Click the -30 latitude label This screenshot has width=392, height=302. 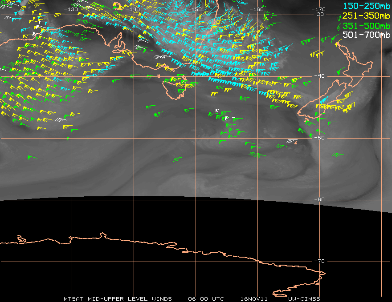click(x=318, y=15)
